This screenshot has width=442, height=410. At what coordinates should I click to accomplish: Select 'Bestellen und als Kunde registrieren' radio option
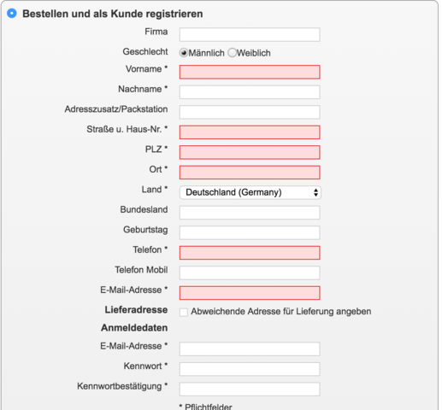point(12,14)
